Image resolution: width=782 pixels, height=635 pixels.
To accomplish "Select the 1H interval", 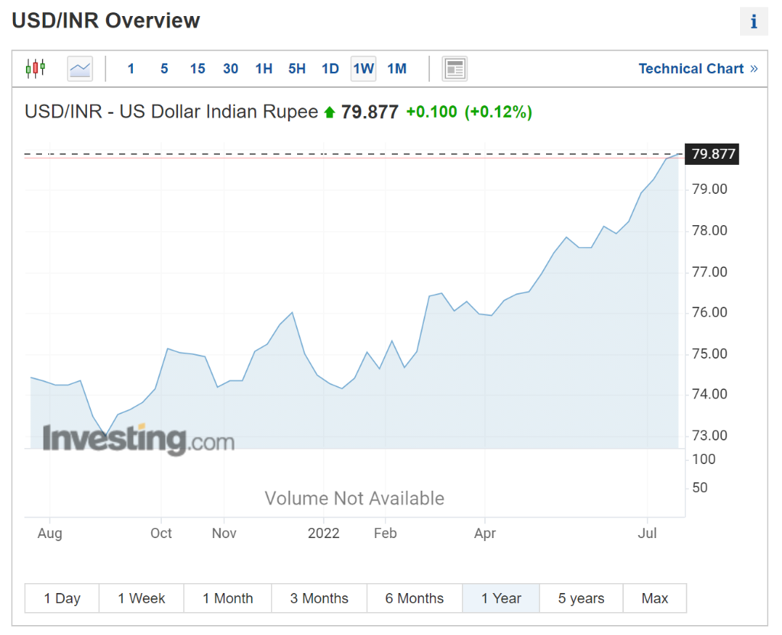I will tap(263, 69).
